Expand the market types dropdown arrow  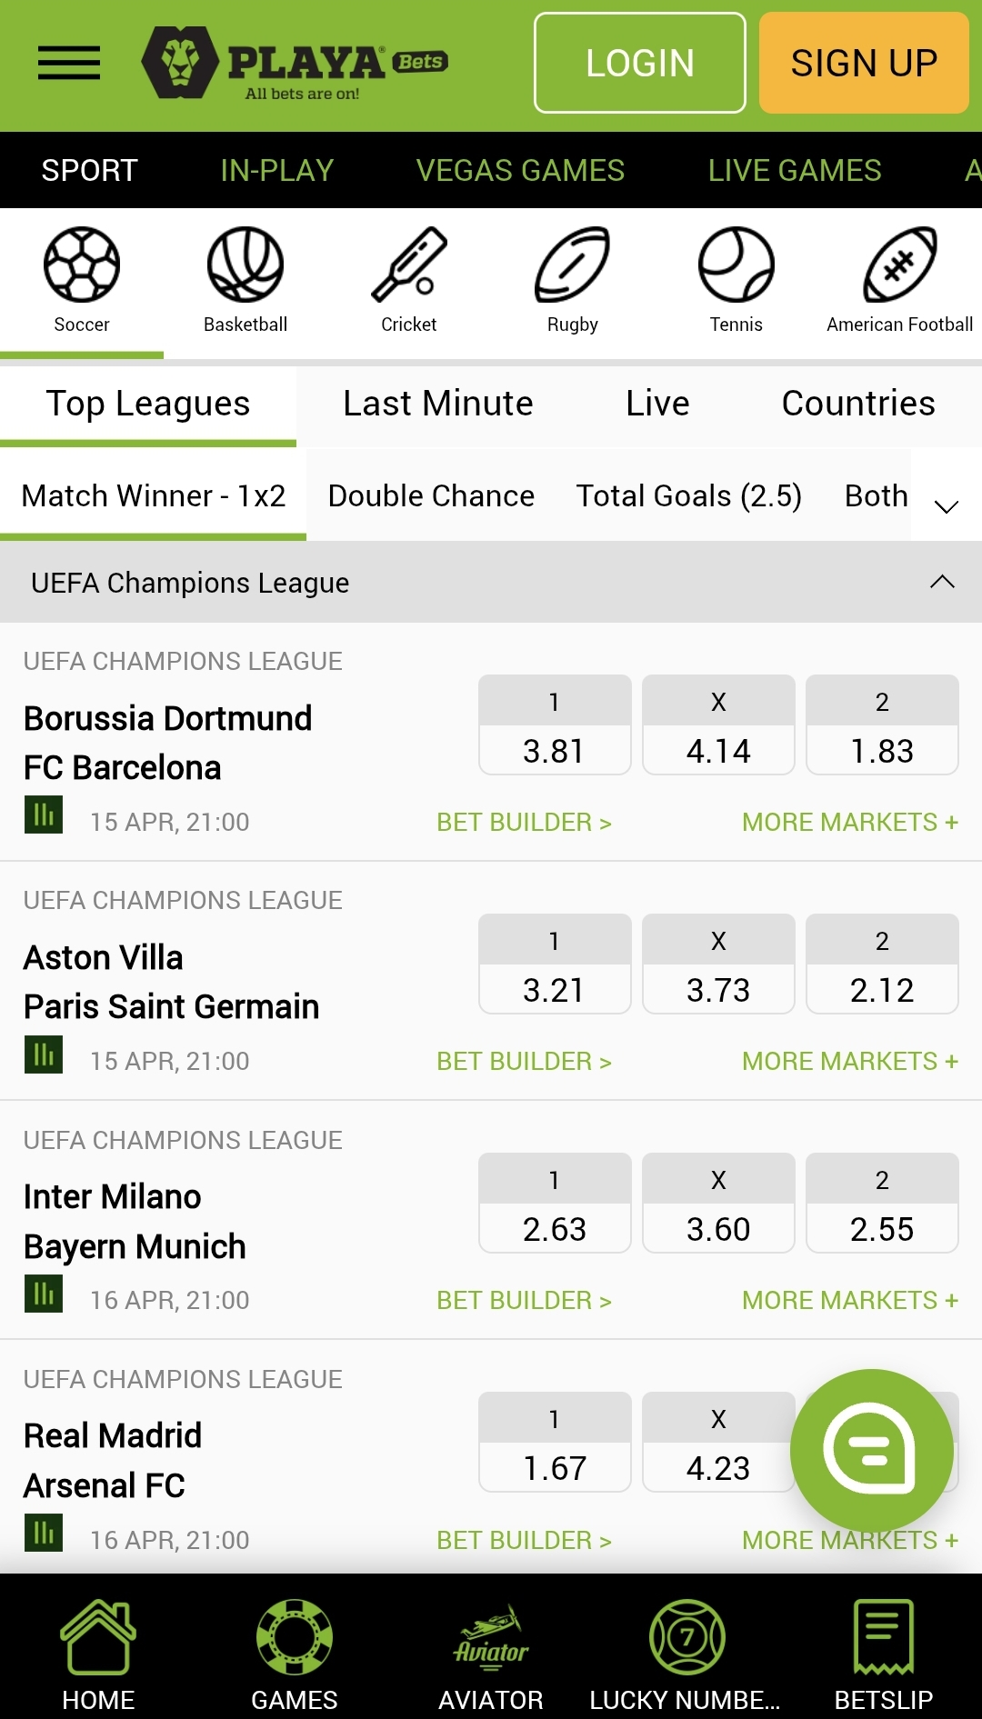pyautogui.click(x=947, y=506)
